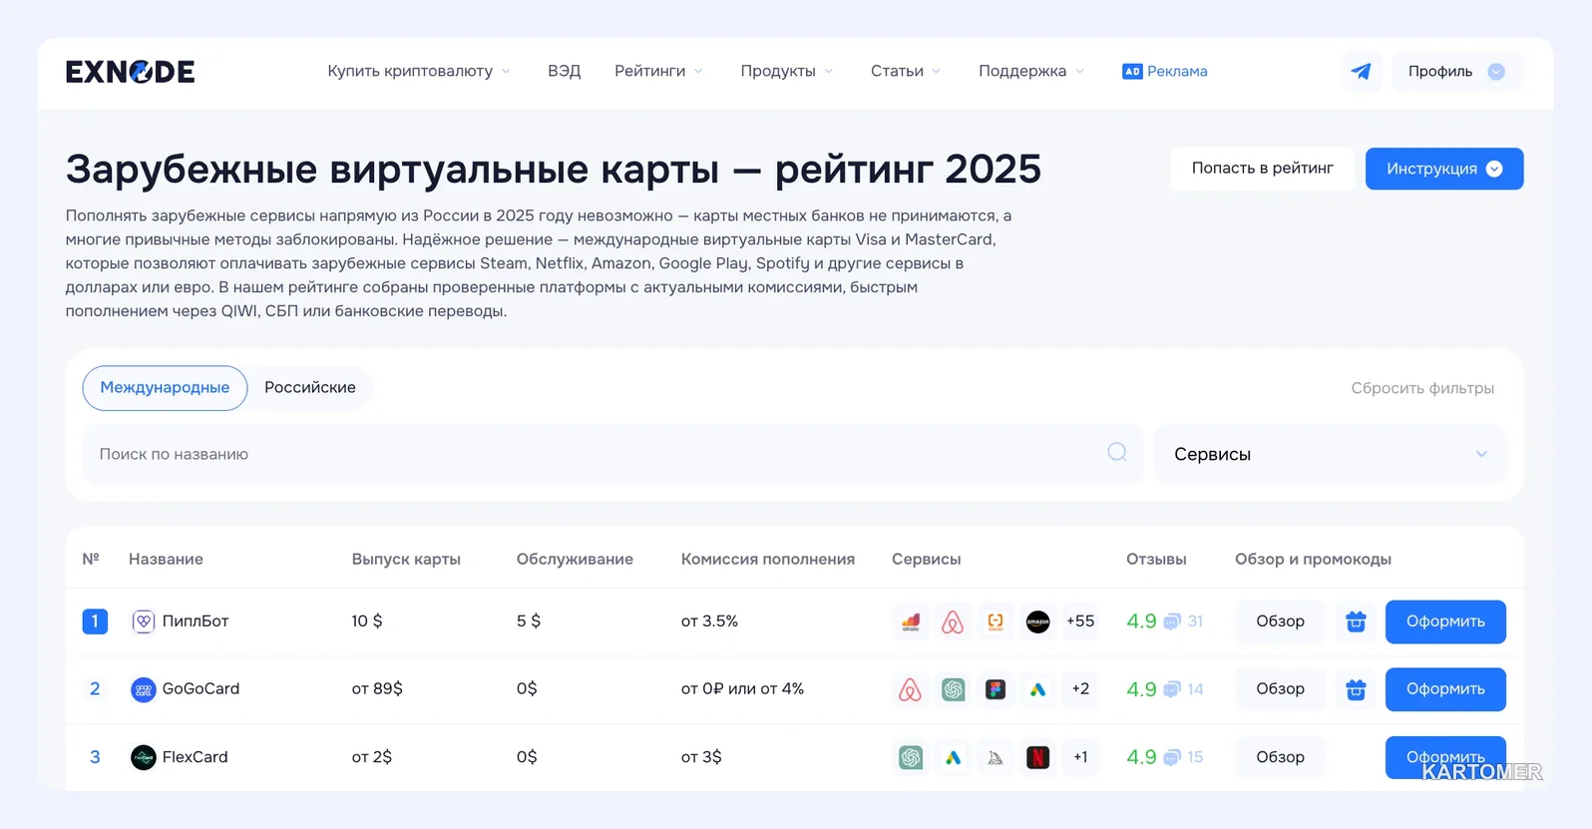Image resolution: width=1592 pixels, height=829 pixels.
Task: Switch to the Российские filter tab
Action: [x=310, y=388]
